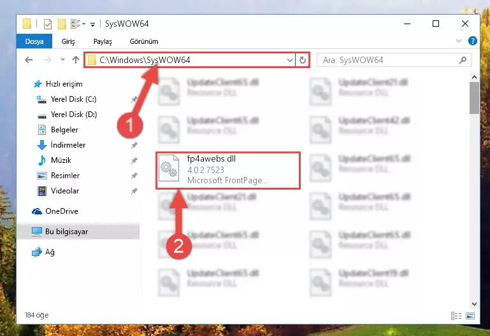This screenshot has height=336, width=490.
Task: Expand the ribbon with the chevron
Action: [459, 41]
